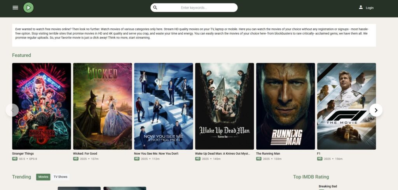Image resolution: width=398 pixels, height=190 pixels.
Task: Open the Stranger Things poster
Action: 42,106
